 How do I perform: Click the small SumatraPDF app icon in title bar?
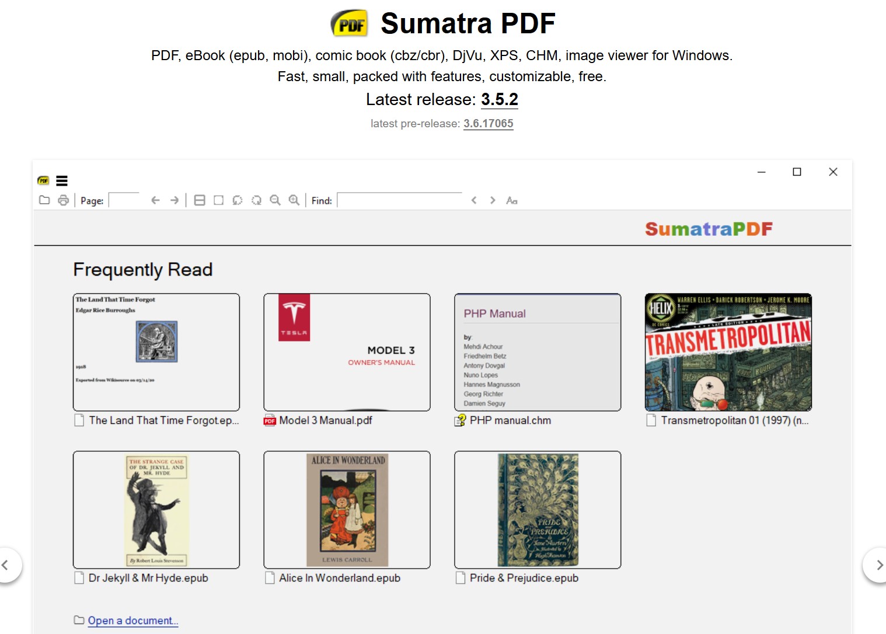[43, 181]
